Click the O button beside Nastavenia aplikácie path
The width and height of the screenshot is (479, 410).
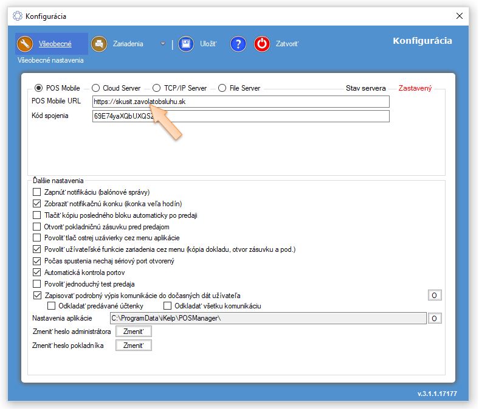(435, 318)
